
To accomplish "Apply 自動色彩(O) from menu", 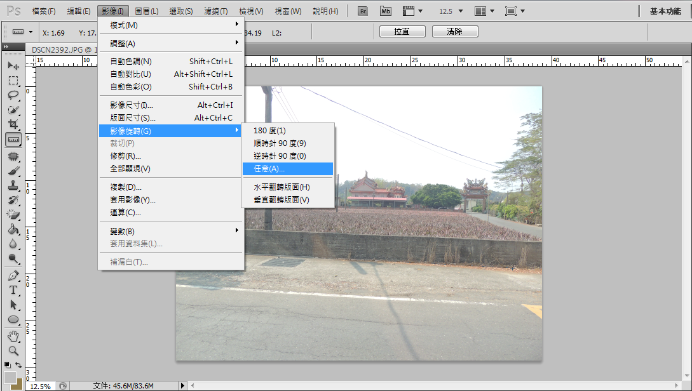I will [171, 87].
